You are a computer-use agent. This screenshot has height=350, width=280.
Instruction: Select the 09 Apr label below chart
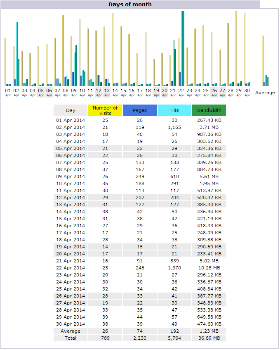pos(74,92)
